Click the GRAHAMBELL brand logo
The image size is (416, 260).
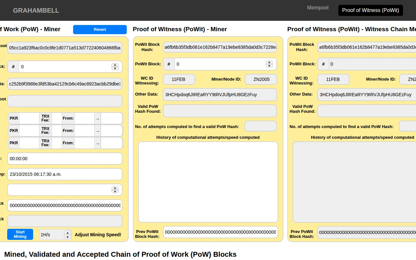(36, 10)
